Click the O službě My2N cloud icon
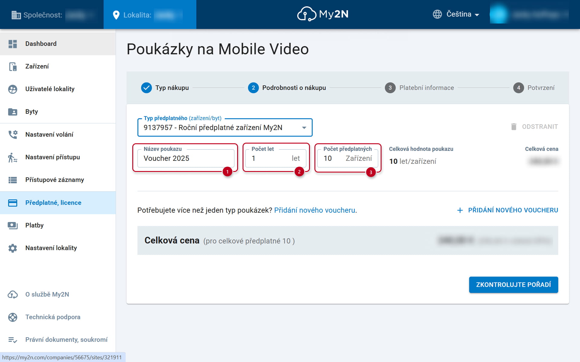Viewport: 580px width, 362px height. click(13, 294)
